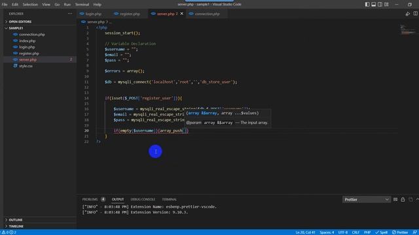Close the server.php editor tab
This screenshot has height=235, width=419.
coord(182,14)
